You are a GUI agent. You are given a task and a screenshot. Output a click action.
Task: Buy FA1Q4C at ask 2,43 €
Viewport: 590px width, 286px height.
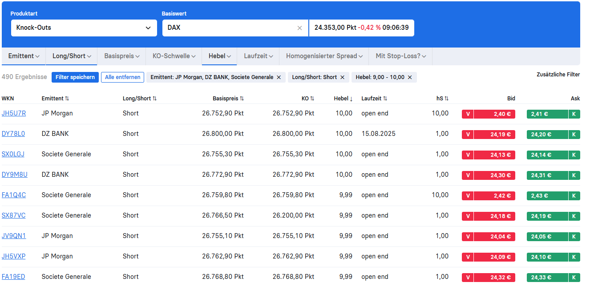click(547, 195)
